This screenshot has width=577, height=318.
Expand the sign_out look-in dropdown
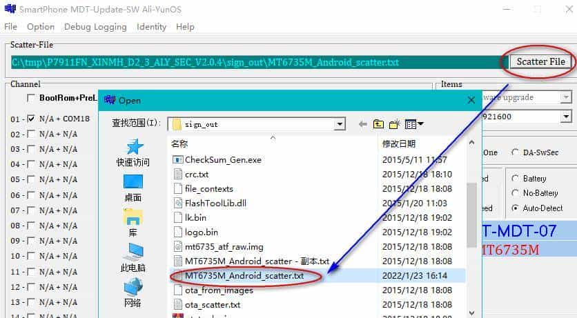click(x=340, y=124)
